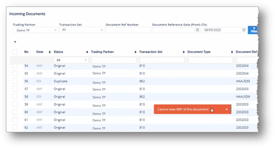Viewport: 275px width, 148px height.
Task: Click the Incoming Documents heading
Action: coord(27,14)
